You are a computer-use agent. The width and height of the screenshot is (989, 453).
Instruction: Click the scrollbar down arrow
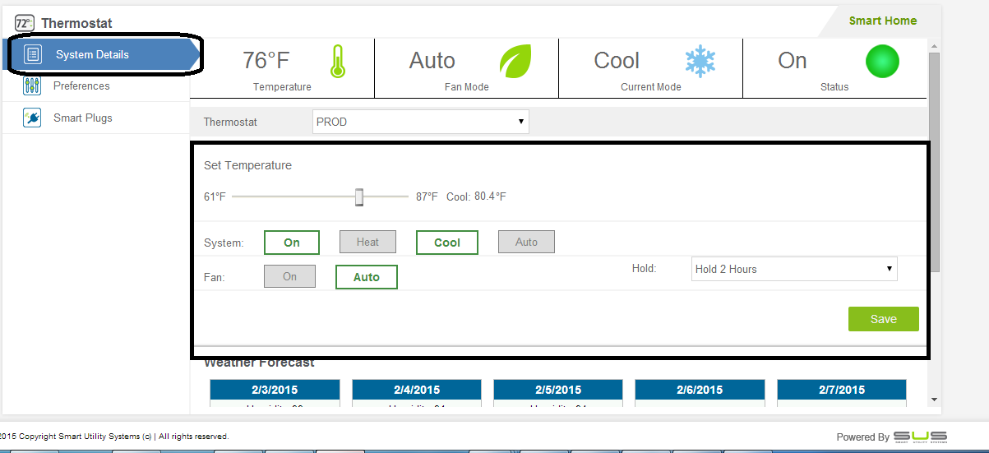(934, 399)
